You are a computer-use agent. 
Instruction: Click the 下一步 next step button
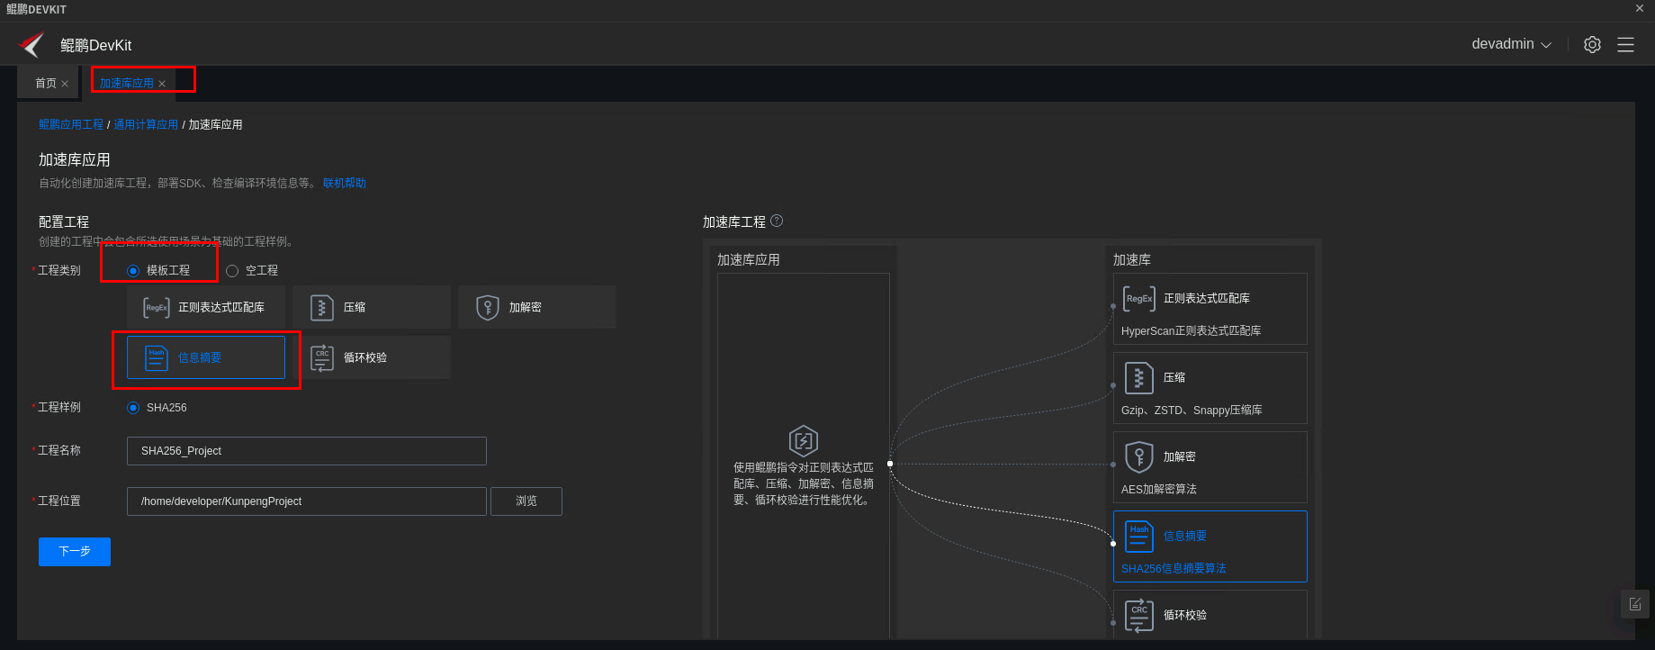[x=75, y=552]
